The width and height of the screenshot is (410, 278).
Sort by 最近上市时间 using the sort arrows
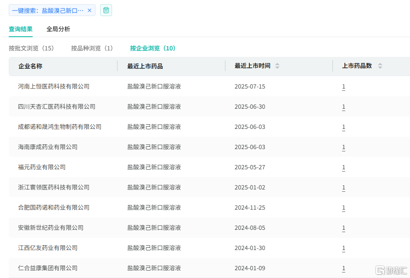(x=277, y=66)
